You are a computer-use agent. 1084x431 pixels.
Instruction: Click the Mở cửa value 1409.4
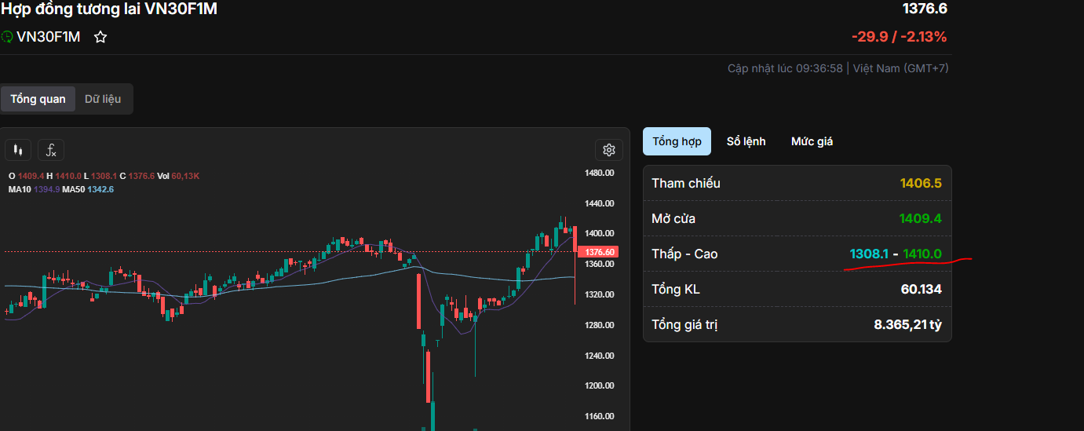coord(922,218)
